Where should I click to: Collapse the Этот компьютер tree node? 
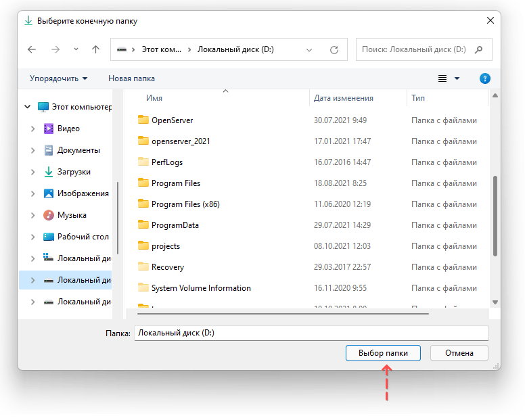(x=28, y=107)
